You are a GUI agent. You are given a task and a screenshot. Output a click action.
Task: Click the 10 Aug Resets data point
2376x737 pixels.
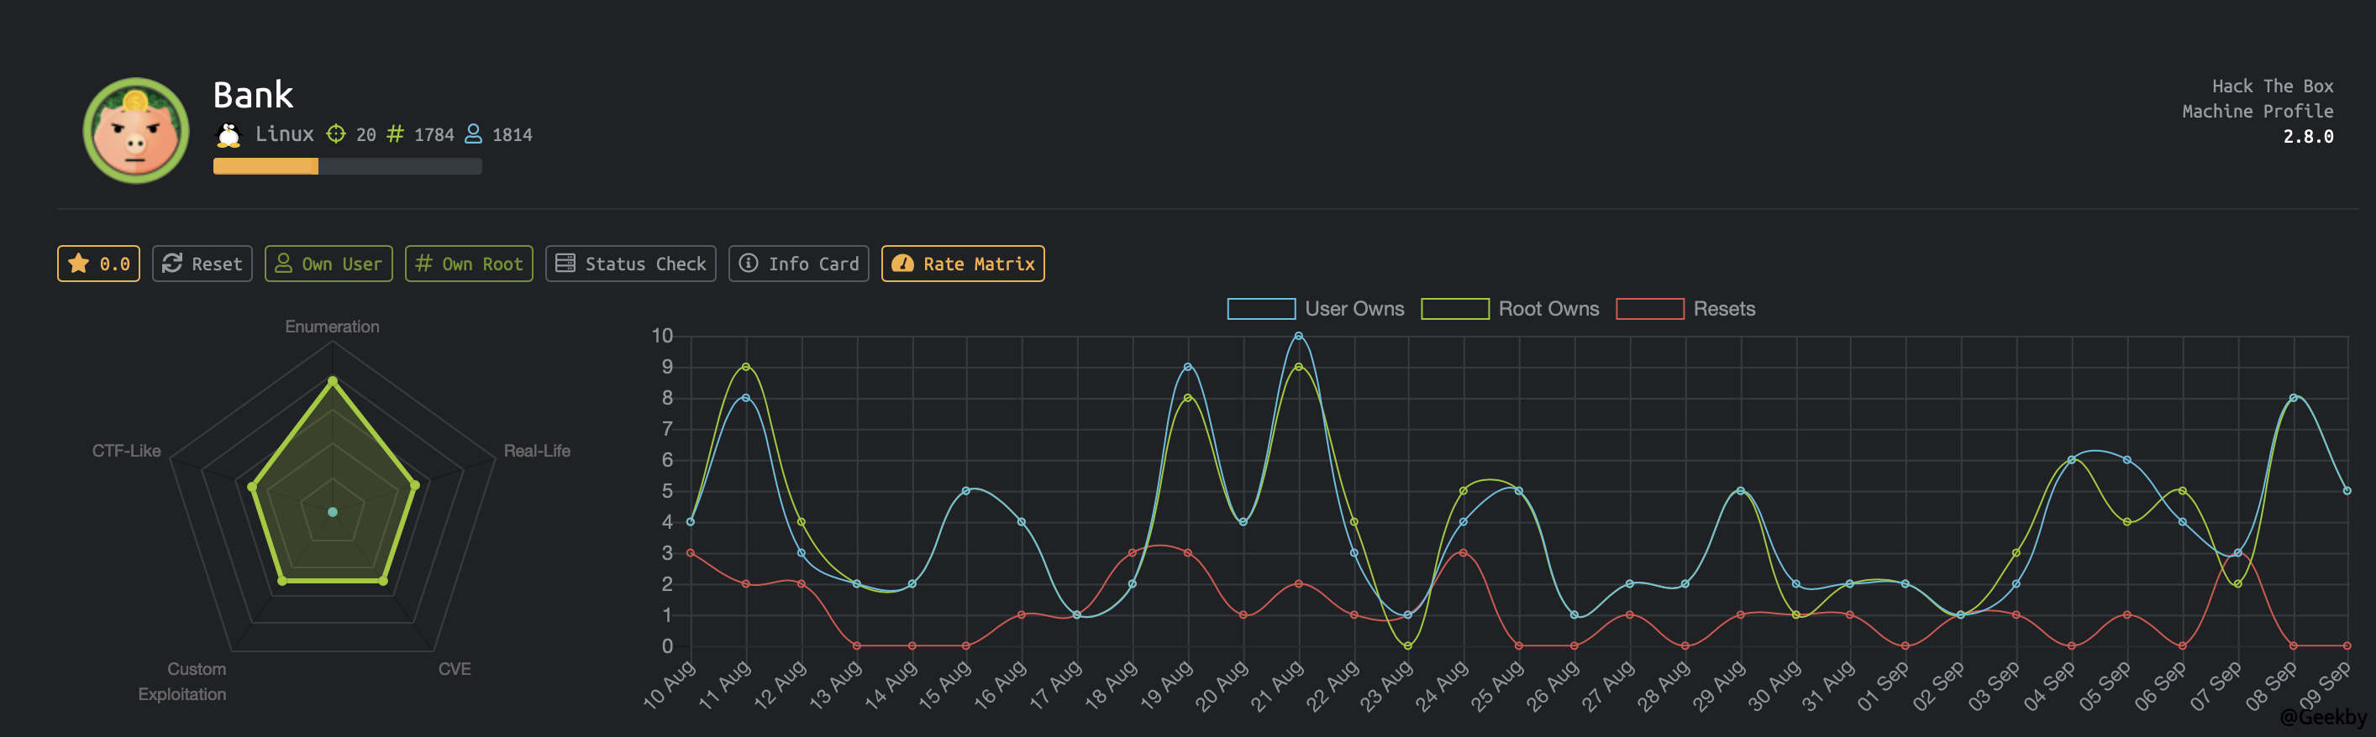tap(690, 552)
